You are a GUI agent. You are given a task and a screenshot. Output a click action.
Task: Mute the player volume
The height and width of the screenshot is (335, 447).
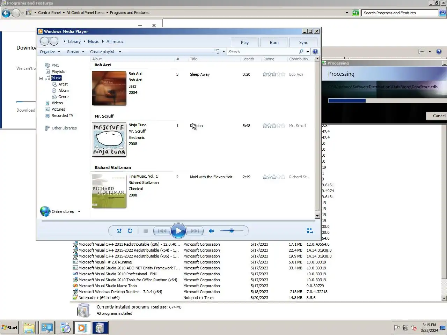pyautogui.click(x=211, y=231)
